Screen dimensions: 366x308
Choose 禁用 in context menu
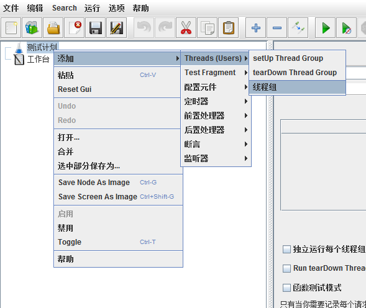coord(118,228)
